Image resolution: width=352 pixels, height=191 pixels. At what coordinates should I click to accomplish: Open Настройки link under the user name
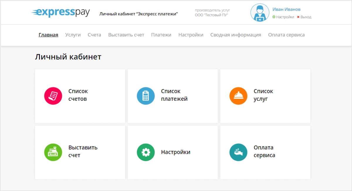(x=285, y=17)
